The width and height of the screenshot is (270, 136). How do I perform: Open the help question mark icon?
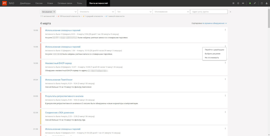coord(262,3)
